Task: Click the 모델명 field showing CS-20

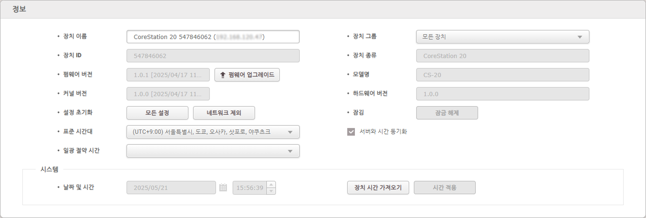Action: (x=503, y=75)
